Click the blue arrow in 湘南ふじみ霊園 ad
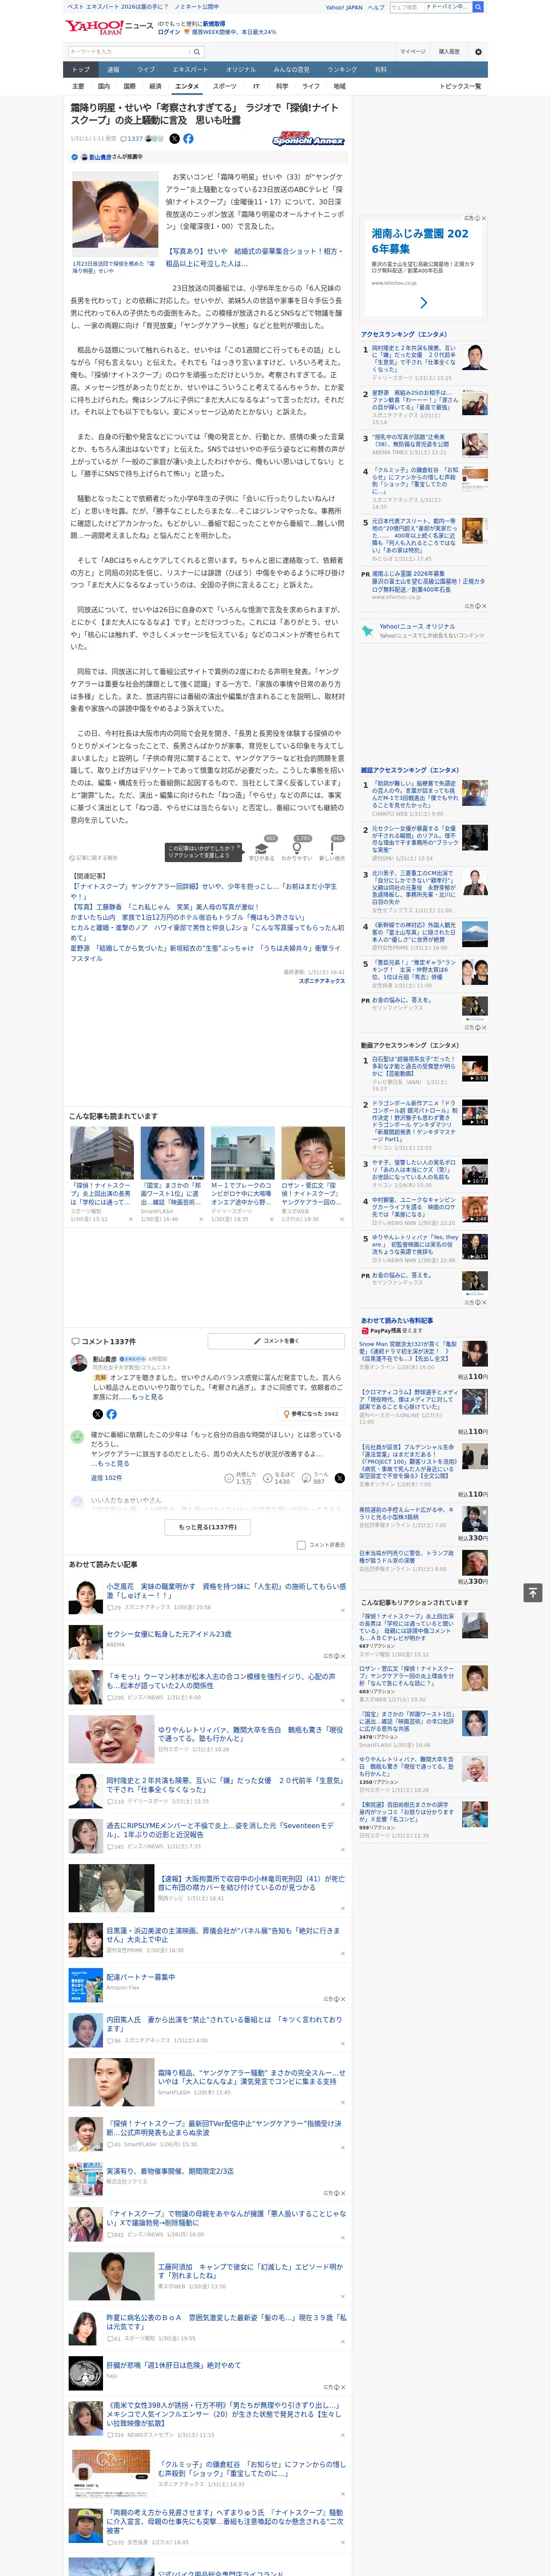 pyautogui.click(x=424, y=302)
